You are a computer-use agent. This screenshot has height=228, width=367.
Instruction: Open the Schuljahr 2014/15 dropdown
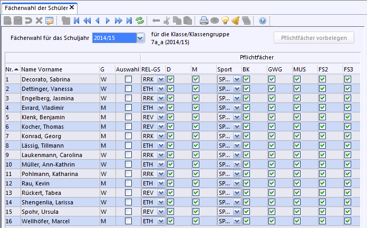[x=140, y=38]
